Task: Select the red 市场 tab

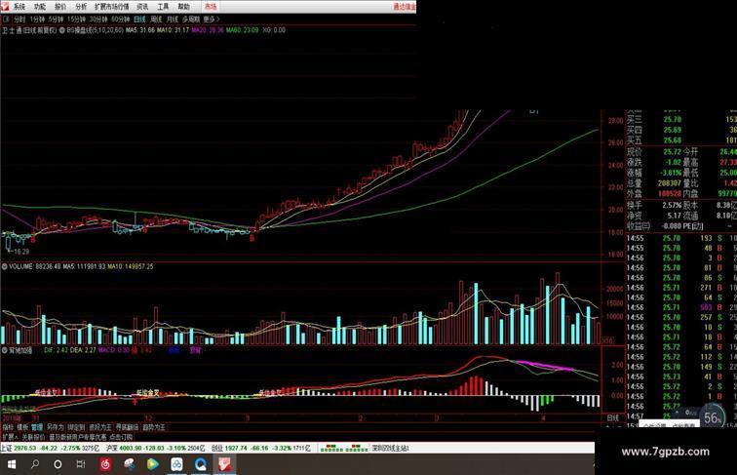Action: pyautogui.click(x=211, y=7)
